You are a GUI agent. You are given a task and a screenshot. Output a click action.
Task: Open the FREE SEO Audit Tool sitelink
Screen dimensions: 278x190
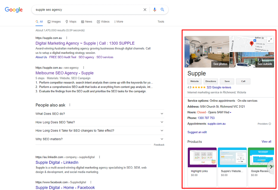point(63,57)
